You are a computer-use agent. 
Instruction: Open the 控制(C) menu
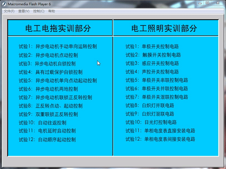point(39,11)
